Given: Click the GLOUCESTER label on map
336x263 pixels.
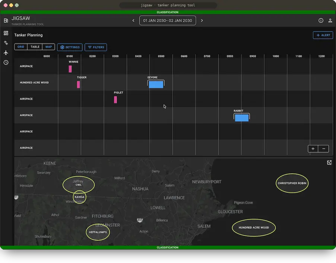Looking at the screenshot, I should 230,212.
